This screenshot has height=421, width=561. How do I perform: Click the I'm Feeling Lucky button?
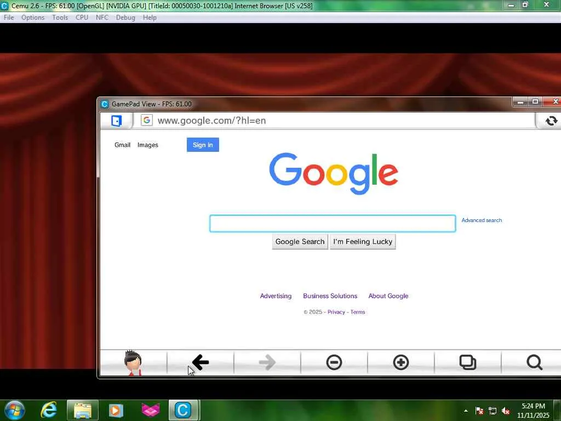click(x=363, y=242)
